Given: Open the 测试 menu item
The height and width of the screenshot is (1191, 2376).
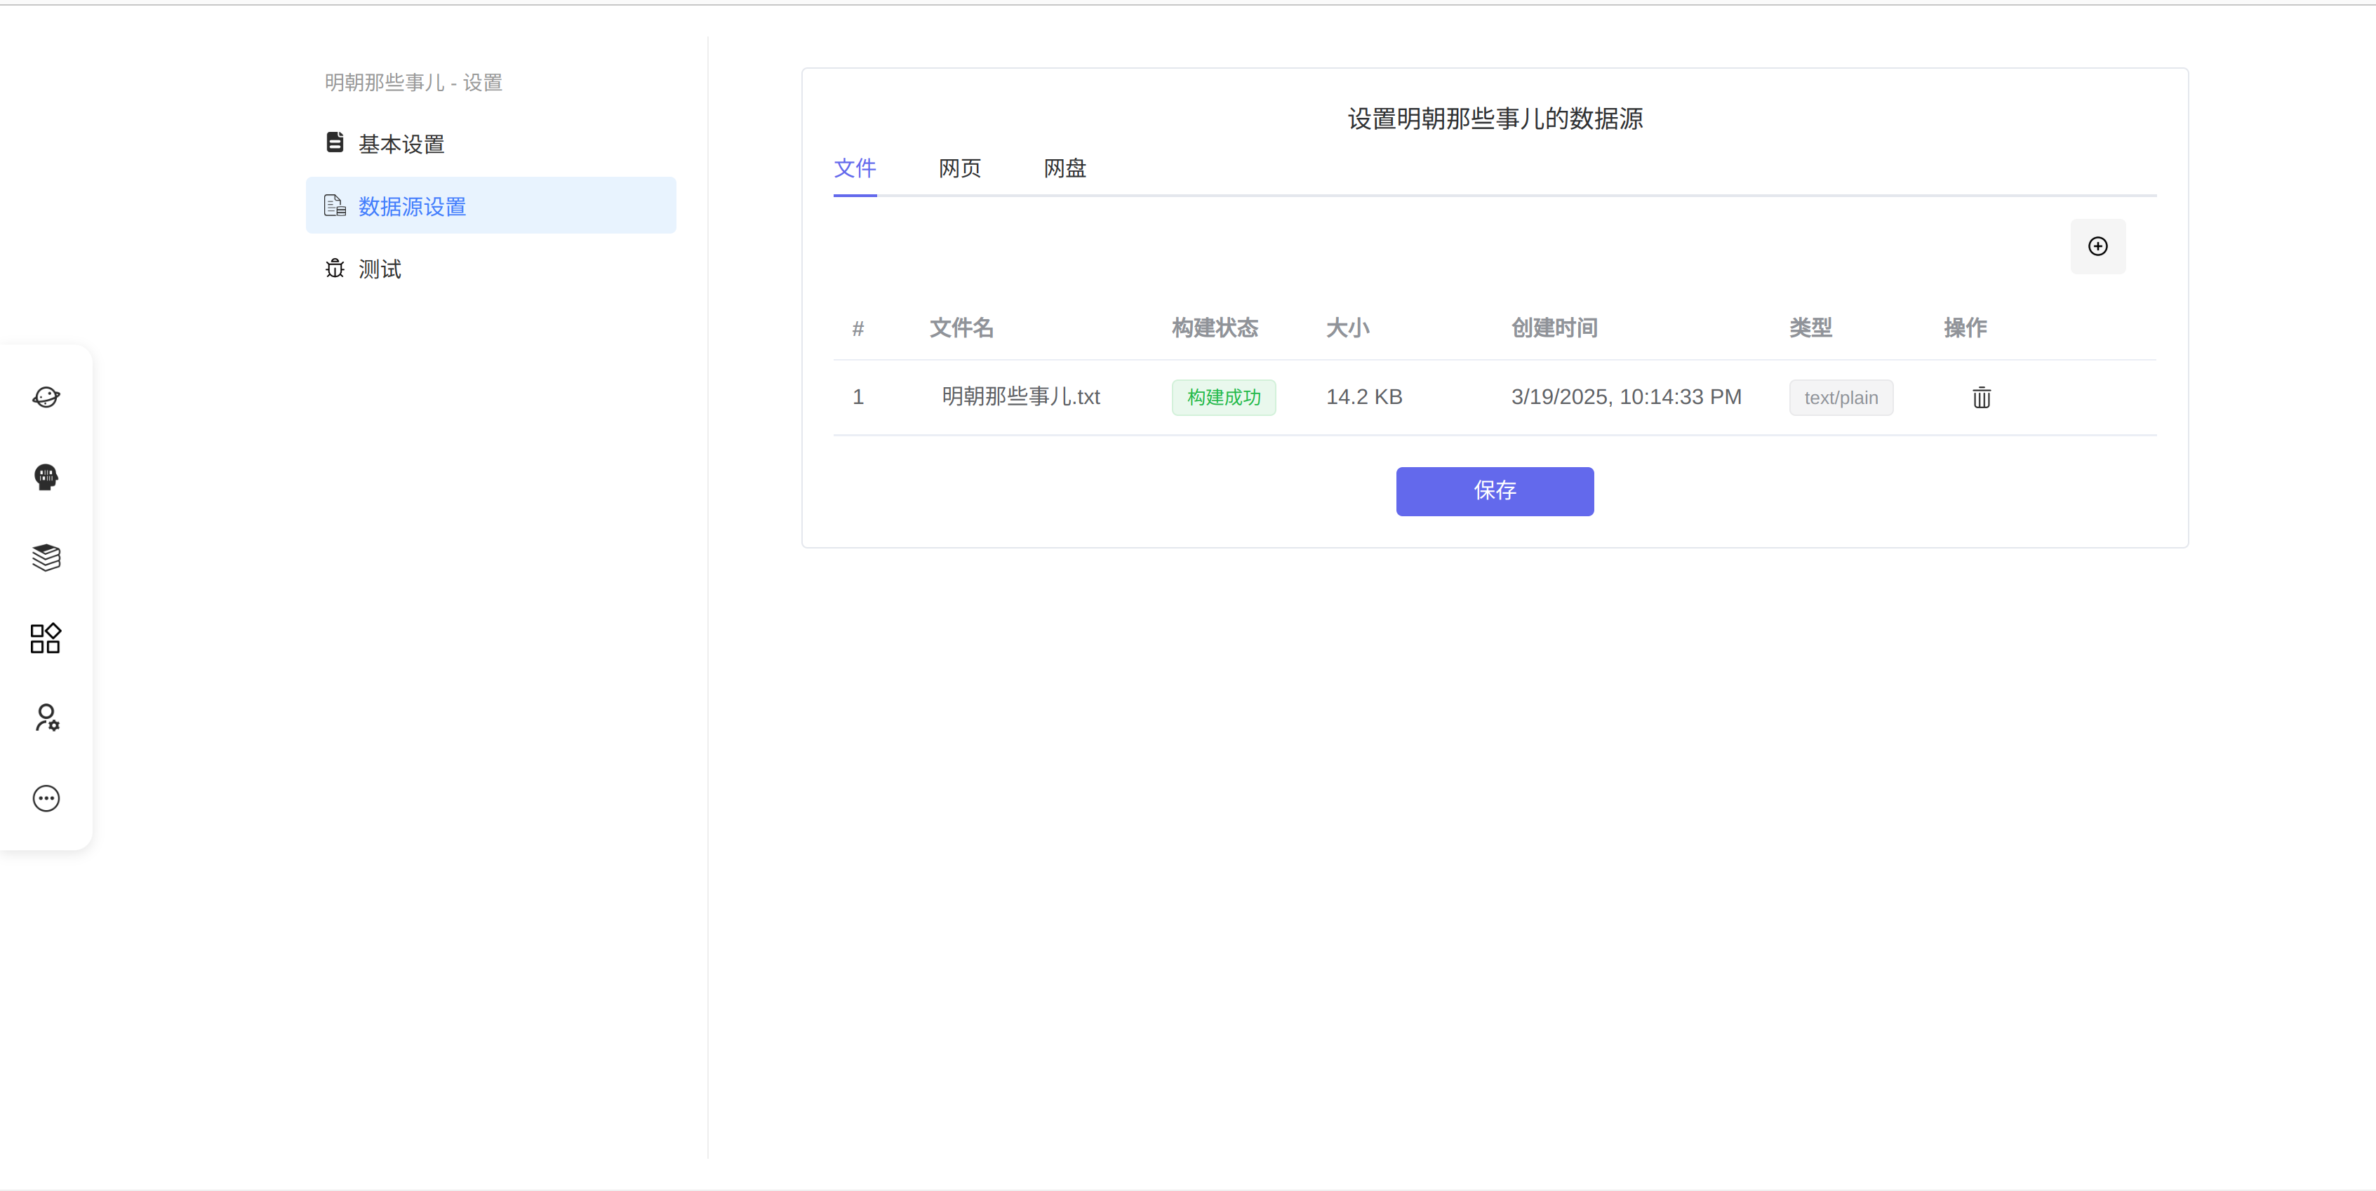Looking at the screenshot, I should coord(379,268).
